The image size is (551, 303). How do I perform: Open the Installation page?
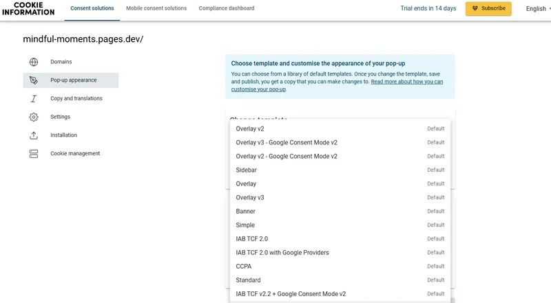[71, 135]
